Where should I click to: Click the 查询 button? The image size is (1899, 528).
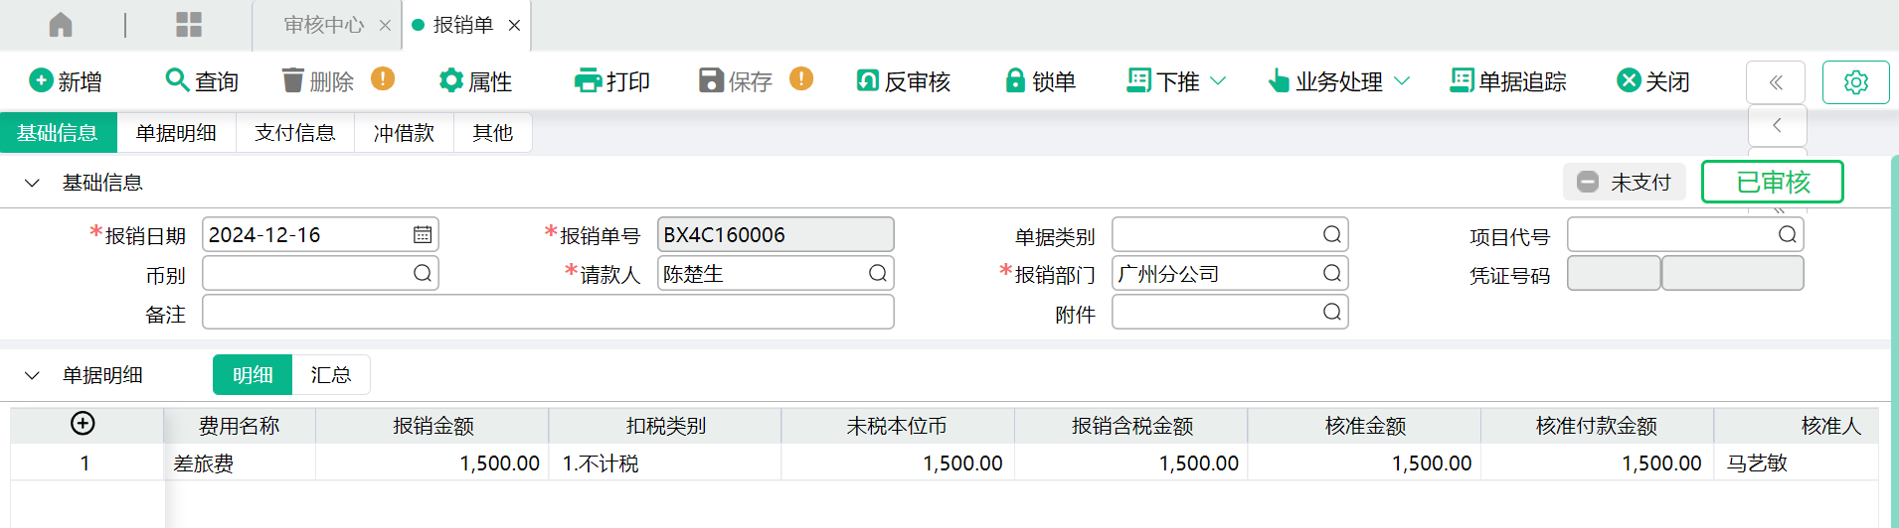[x=202, y=81]
